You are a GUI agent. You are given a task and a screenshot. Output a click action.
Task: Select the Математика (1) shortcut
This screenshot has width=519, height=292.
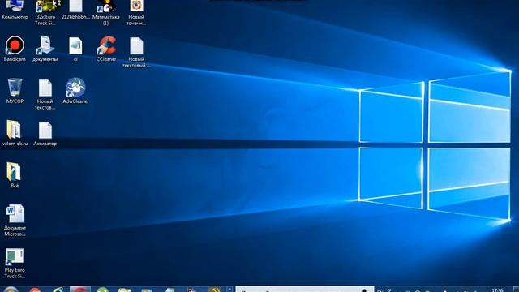click(x=106, y=13)
